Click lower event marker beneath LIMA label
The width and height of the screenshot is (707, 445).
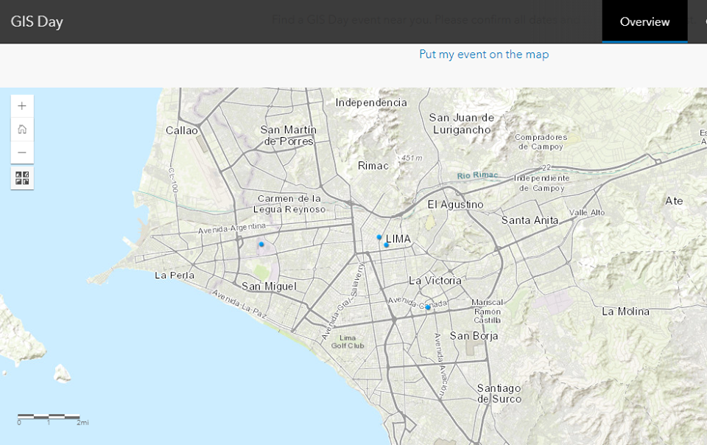tap(387, 245)
